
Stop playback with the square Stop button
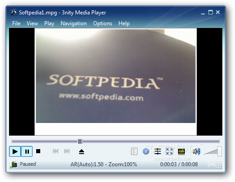(x=38, y=151)
